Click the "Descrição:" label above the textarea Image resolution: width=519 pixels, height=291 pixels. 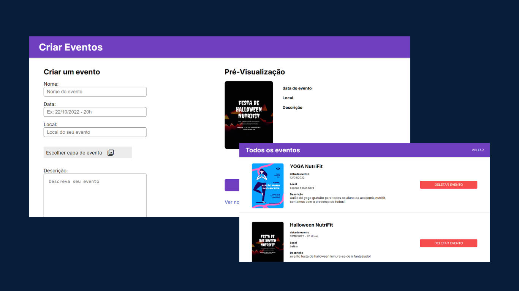tap(55, 171)
